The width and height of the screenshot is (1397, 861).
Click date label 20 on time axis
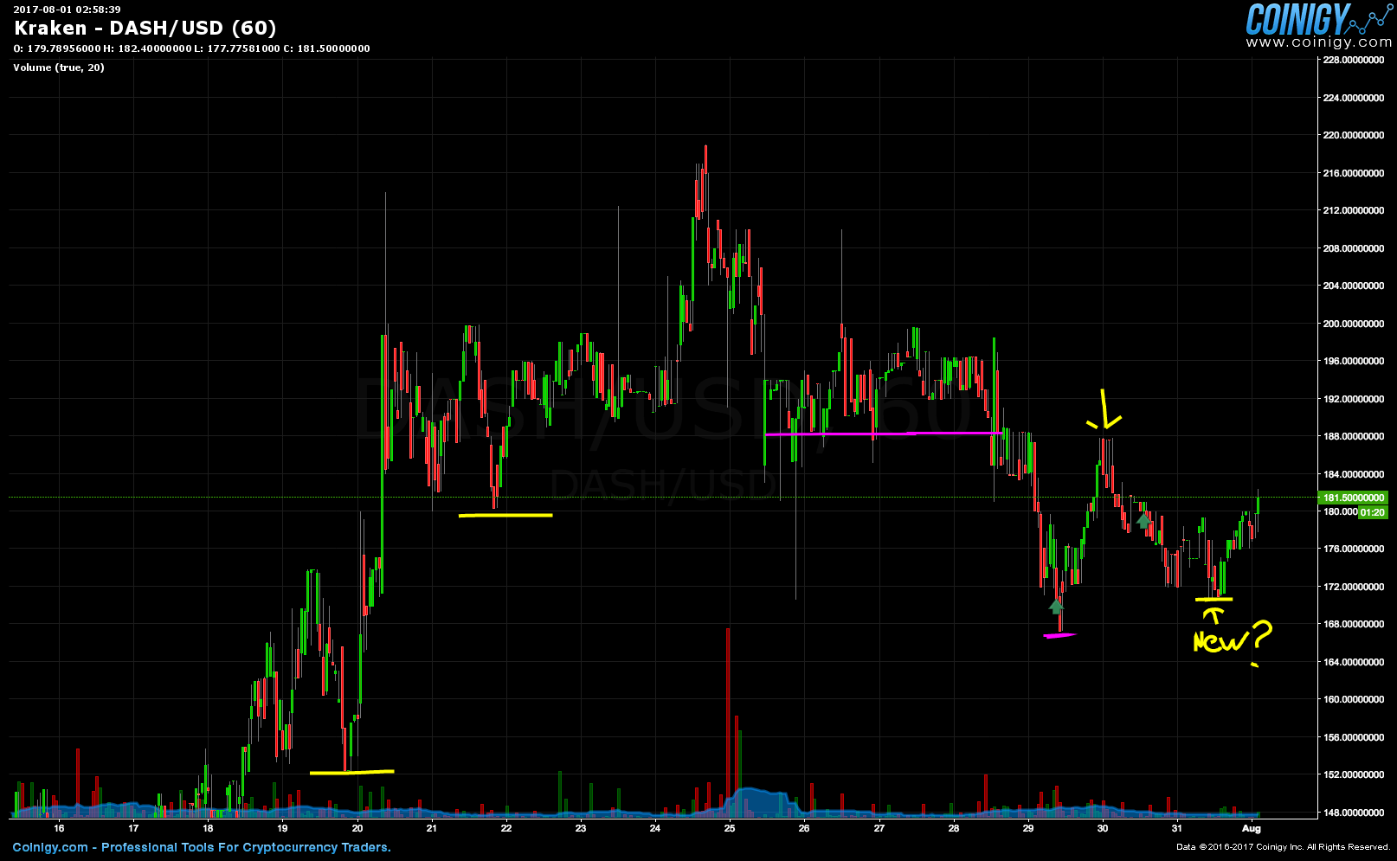point(357,828)
